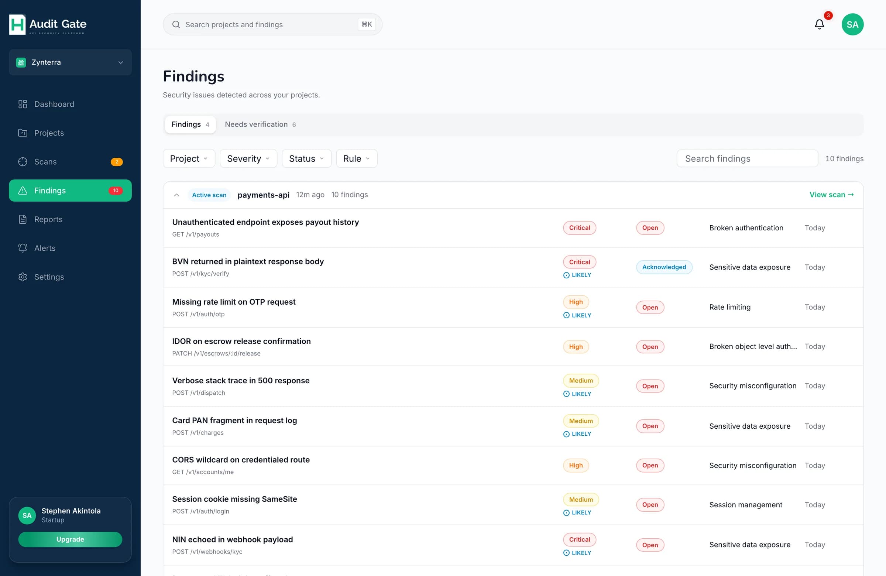Click the search magnifier icon
This screenshot has width=886, height=576.
[176, 25]
